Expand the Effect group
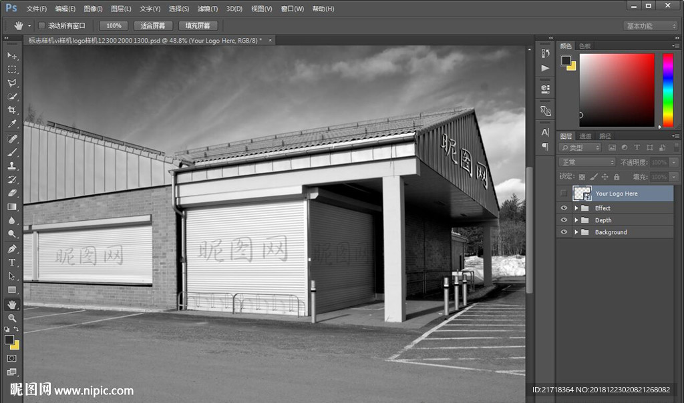 (576, 208)
